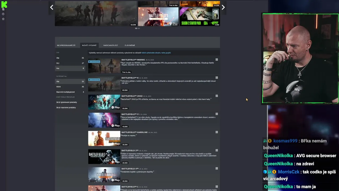Click the Battlefield 4 thumbnail image
339x191 pixels.
click(104, 175)
